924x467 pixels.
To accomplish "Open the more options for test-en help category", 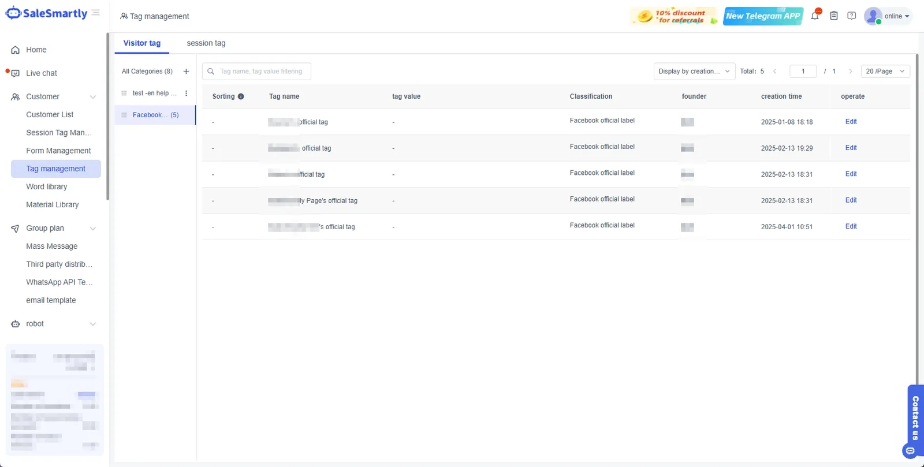I will [186, 93].
